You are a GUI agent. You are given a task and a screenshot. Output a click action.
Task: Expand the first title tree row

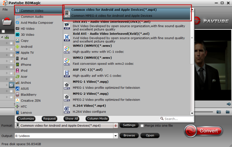(x=7, y=43)
